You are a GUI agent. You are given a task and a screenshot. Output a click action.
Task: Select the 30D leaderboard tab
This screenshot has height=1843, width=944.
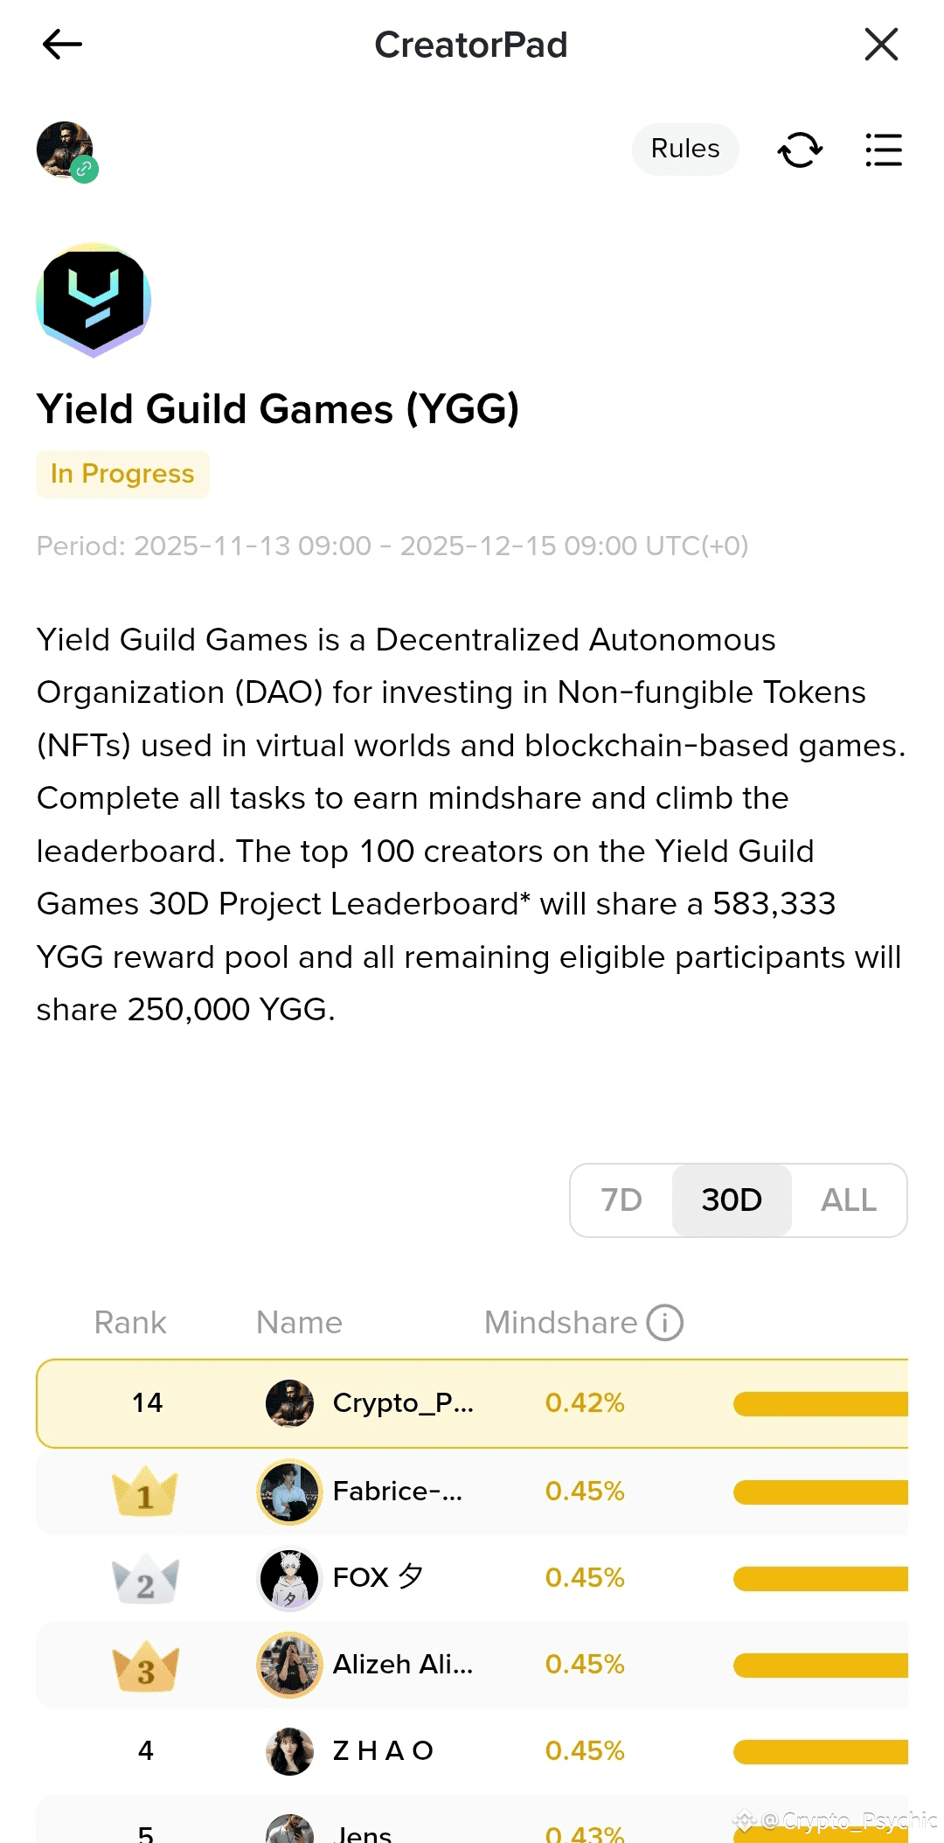[x=732, y=1200]
